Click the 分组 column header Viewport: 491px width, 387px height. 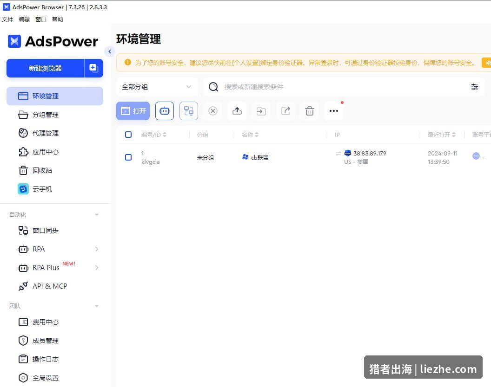[x=203, y=135]
